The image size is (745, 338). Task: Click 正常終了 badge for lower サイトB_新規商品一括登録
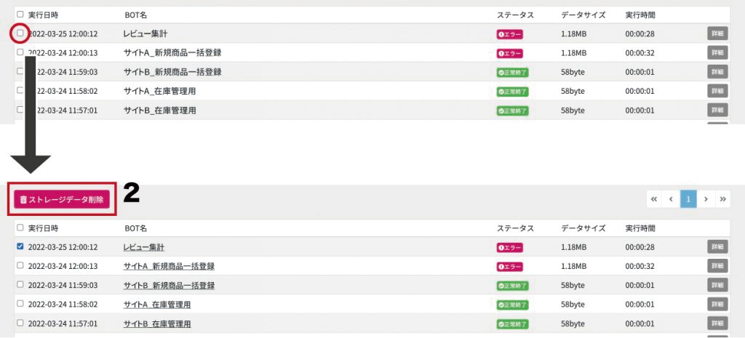[513, 286]
